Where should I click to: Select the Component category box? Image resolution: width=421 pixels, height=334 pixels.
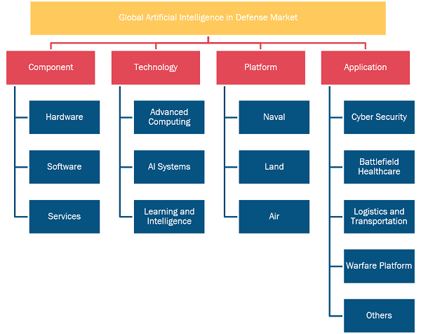coord(51,67)
